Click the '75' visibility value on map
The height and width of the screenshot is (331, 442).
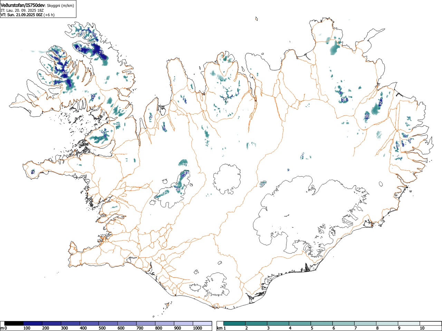pyautogui.click(x=101, y=53)
